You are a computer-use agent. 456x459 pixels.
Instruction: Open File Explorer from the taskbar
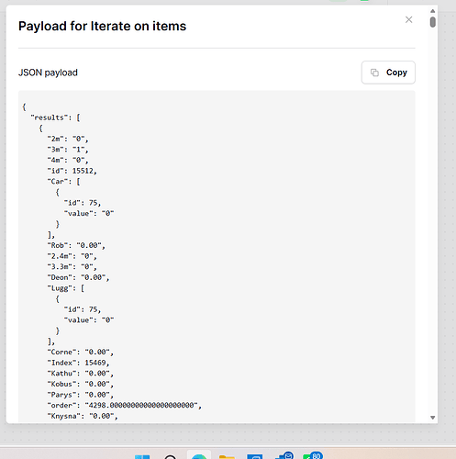pyautogui.click(x=227, y=457)
